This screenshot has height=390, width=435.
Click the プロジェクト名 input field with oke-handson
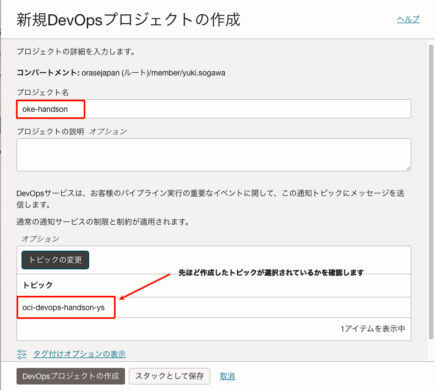214,109
